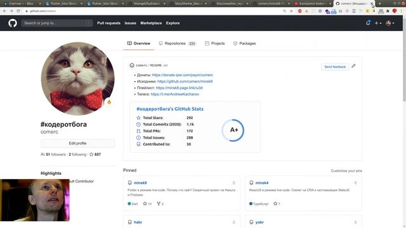This screenshot has height=228, width=406.
Task: Click the minsk4 stargazers count
Action: [277, 204]
